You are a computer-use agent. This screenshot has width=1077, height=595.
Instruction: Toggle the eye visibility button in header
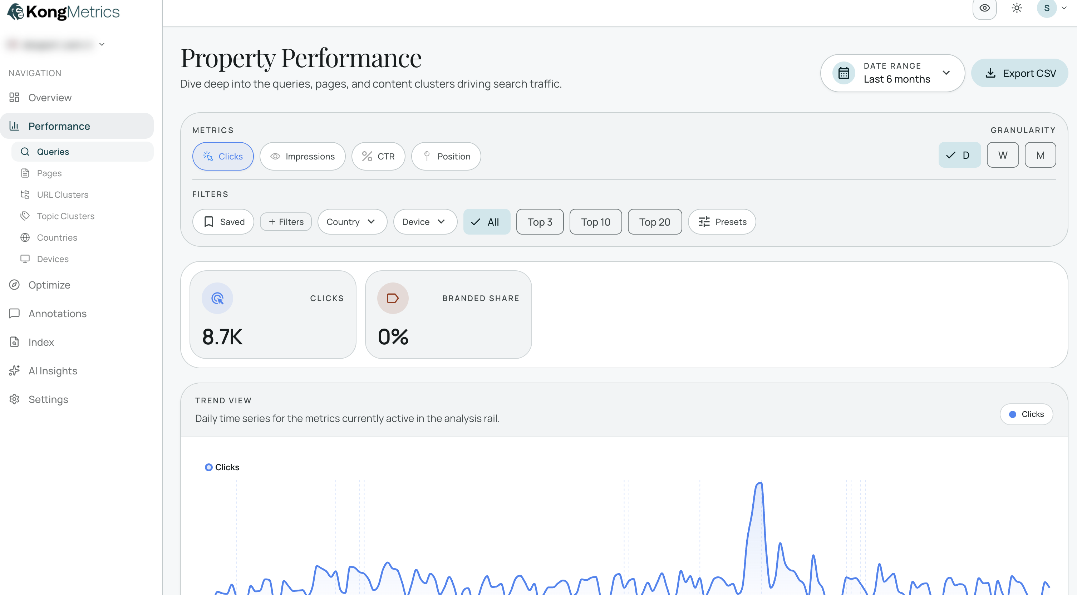click(x=985, y=8)
